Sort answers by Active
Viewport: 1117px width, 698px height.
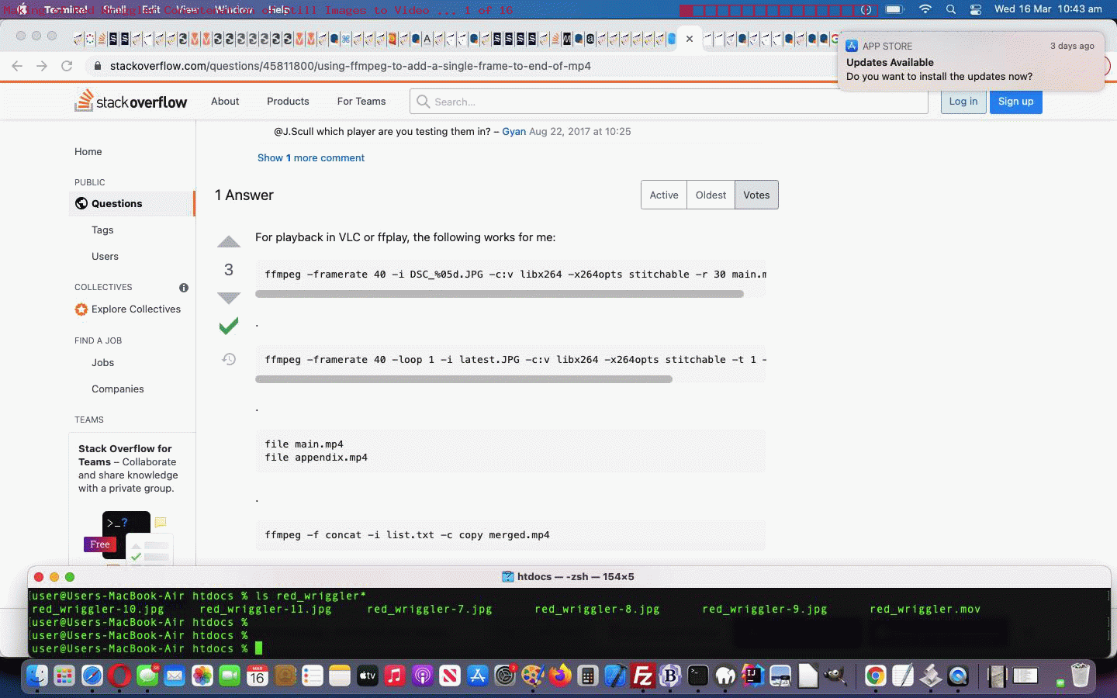tap(664, 195)
